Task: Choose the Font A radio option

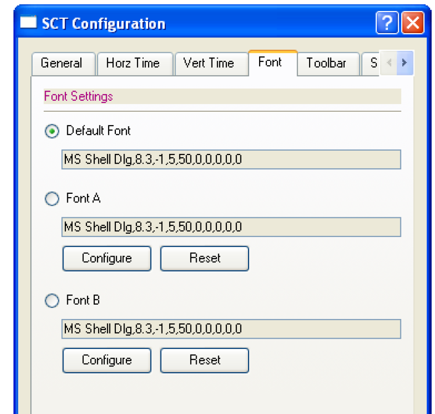Action: click(x=52, y=199)
